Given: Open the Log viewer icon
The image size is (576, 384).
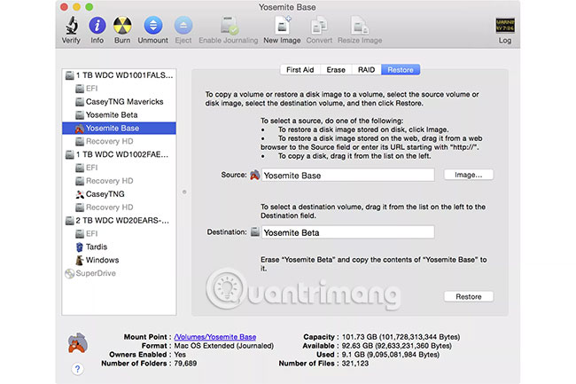Looking at the screenshot, I should click(x=505, y=26).
